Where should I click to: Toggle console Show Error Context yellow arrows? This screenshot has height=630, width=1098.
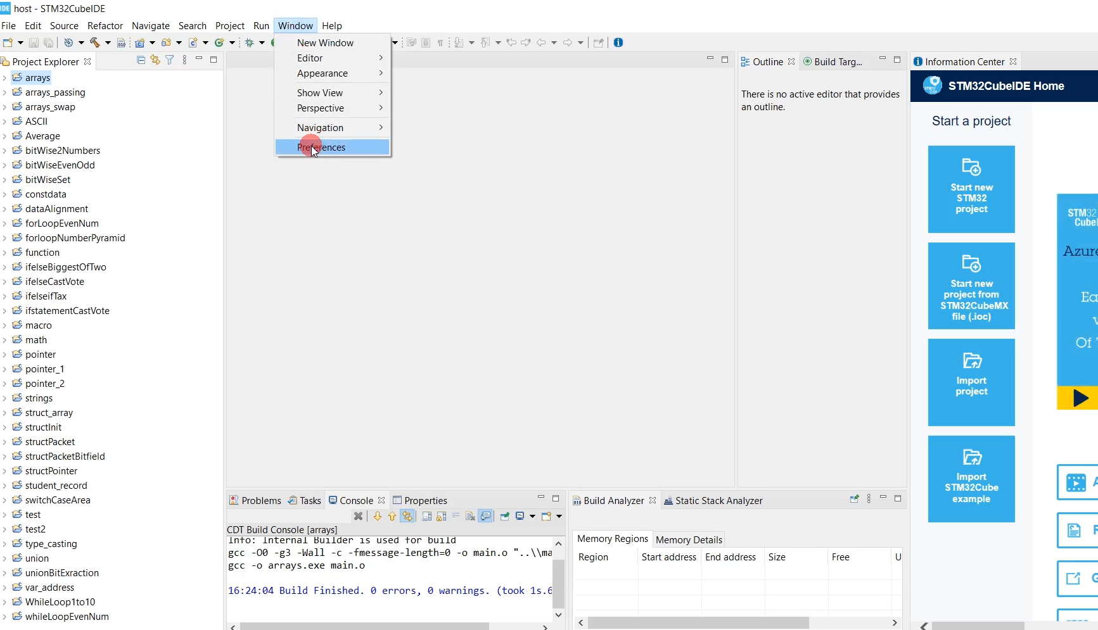tap(407, 516)
